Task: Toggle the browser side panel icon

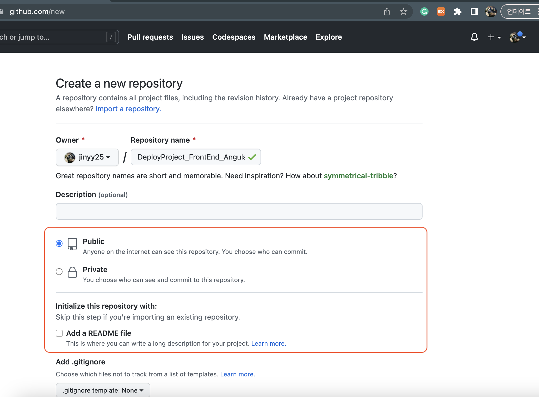Action: 474,11
